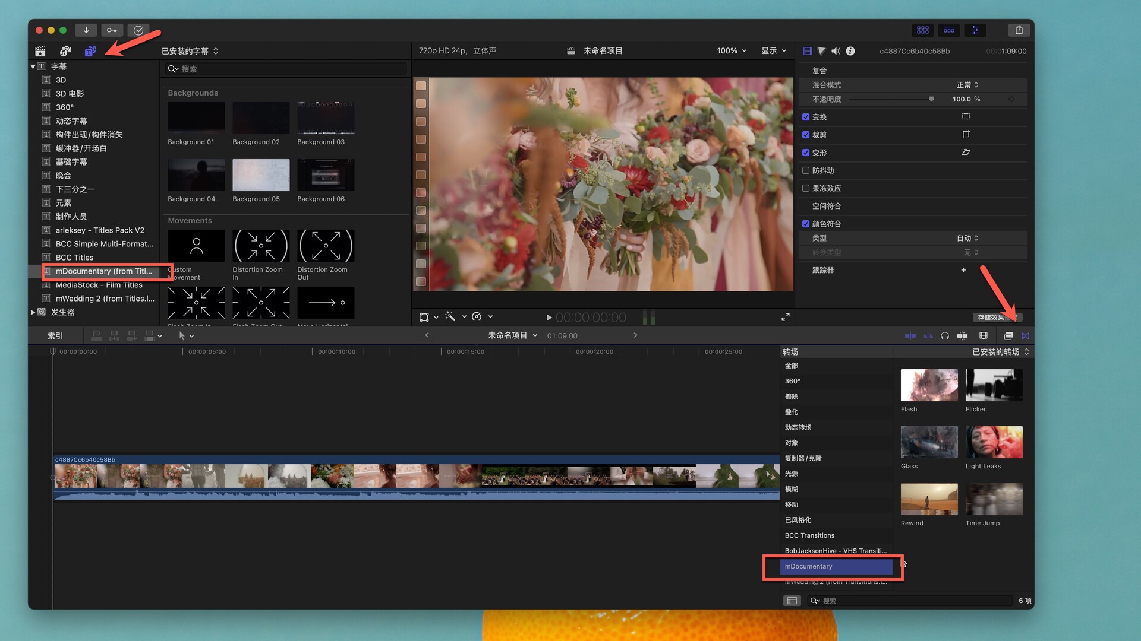1141x641 pixels.
Task: Toggle the timeline layout icon in the toolbar
Action: click(x=949, y=30)
